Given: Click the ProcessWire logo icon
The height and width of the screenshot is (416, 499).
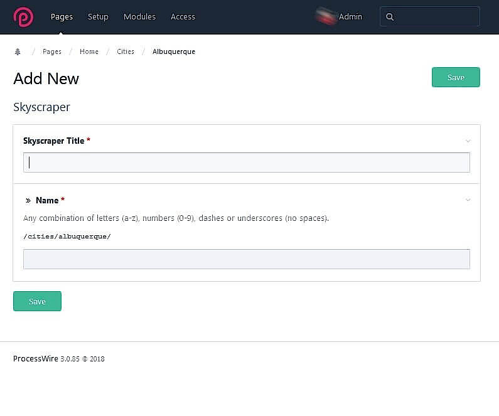Looking at the screenshot, I should (23, 17).
